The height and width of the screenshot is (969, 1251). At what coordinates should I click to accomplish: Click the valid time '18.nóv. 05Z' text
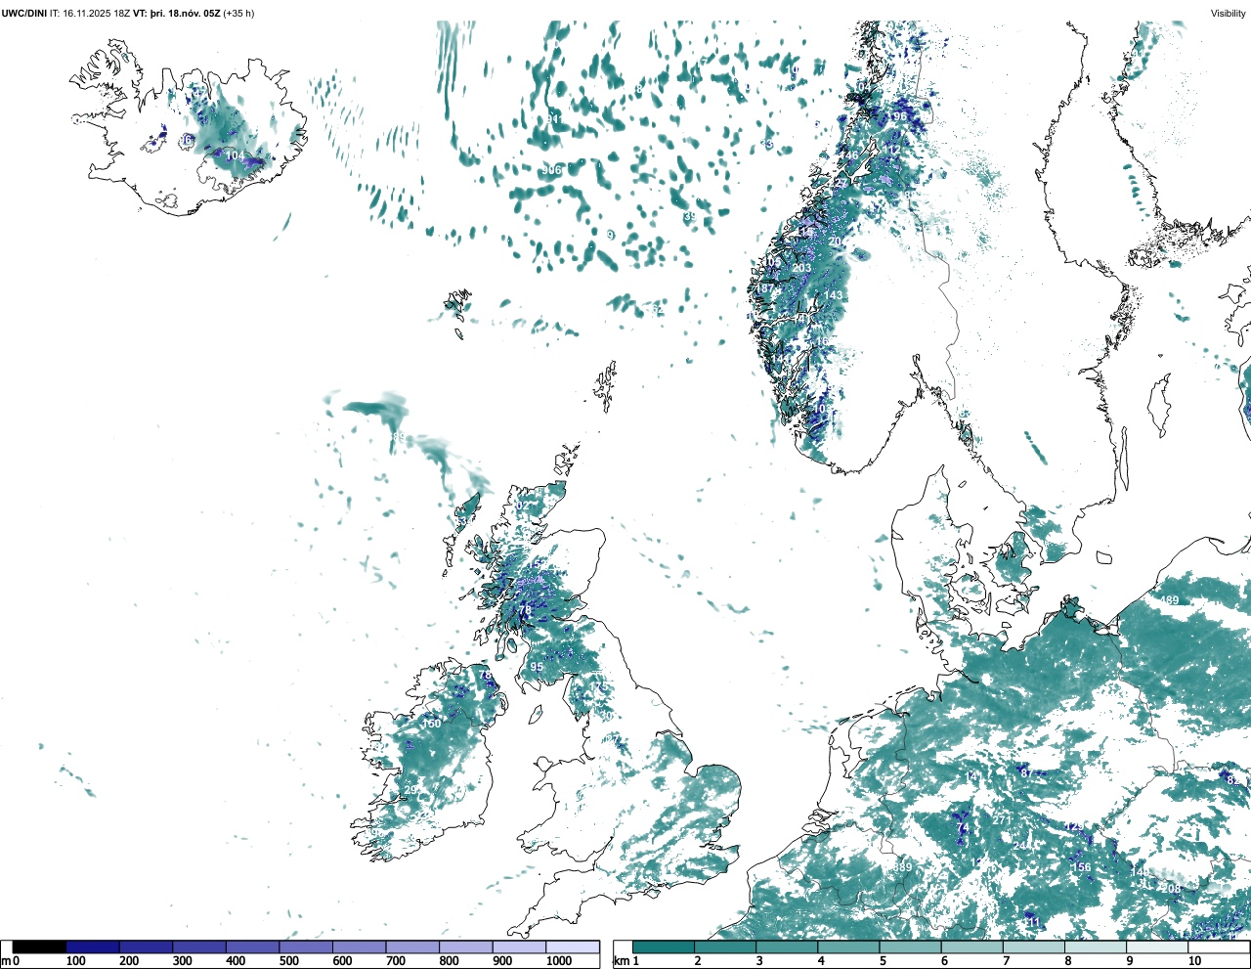tap(195, 14)
